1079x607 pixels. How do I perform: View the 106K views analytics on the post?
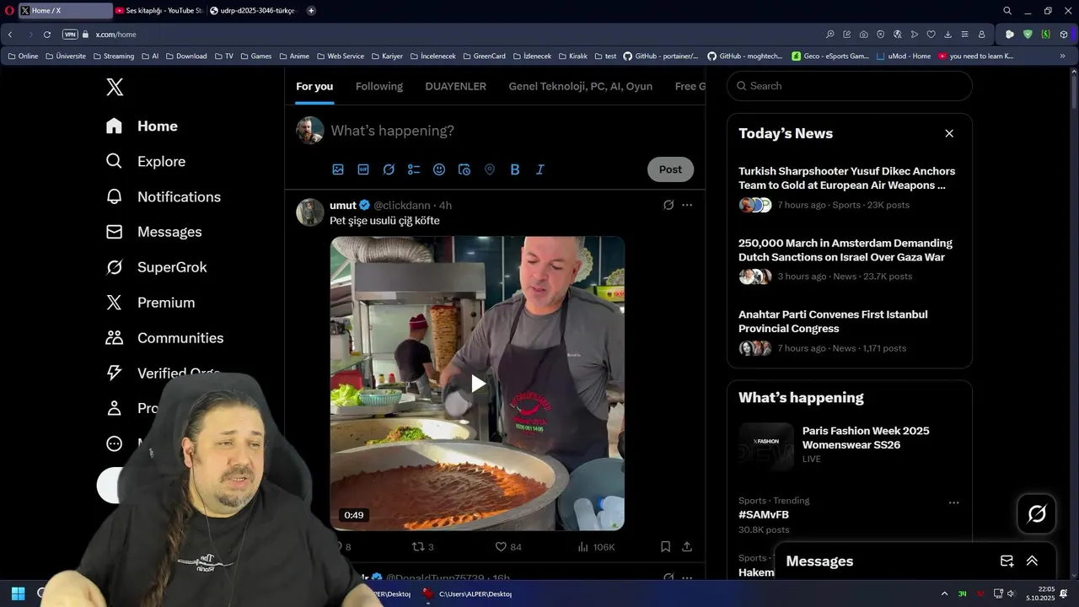click(596, 546)
